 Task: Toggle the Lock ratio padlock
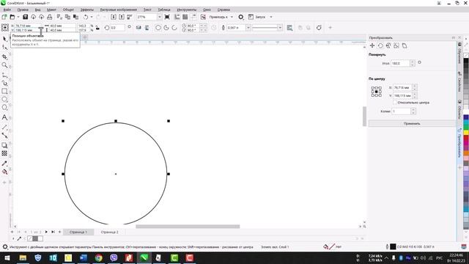(x=97, y=28)
